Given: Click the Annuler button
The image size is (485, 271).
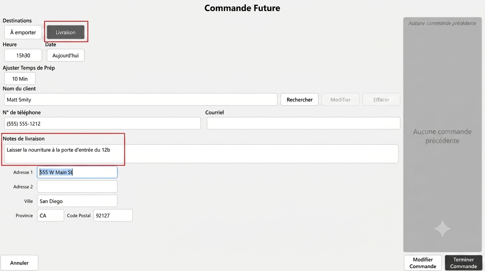Looking at the screenshot, I should tap(19, 263).
